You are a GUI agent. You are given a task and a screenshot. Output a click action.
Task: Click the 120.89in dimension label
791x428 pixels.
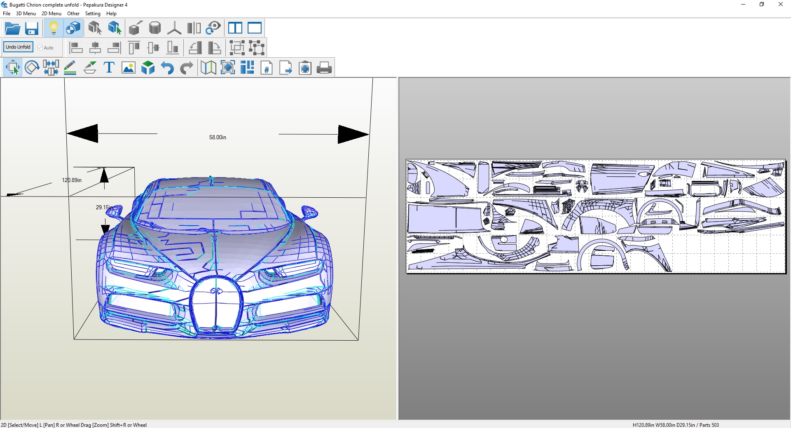point(72,180)
